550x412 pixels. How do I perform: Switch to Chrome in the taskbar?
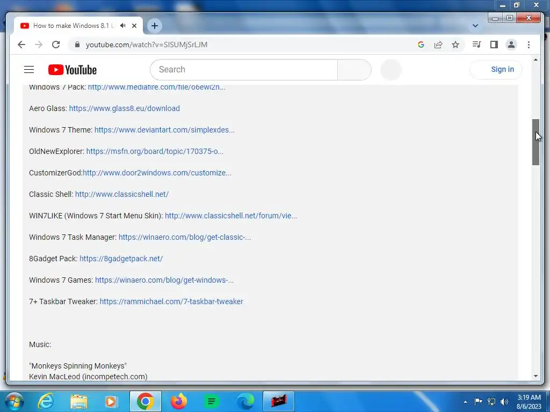(145, 401)
